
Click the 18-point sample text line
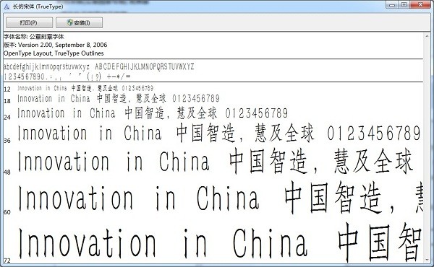coord(119,99)
